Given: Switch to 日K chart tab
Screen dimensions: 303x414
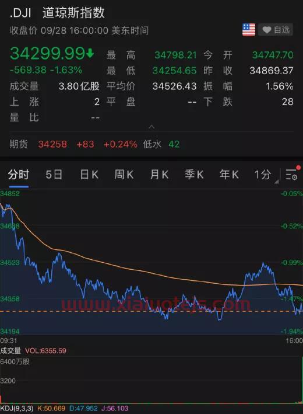Looking at the screenshot, I should [x=89, y=175].
